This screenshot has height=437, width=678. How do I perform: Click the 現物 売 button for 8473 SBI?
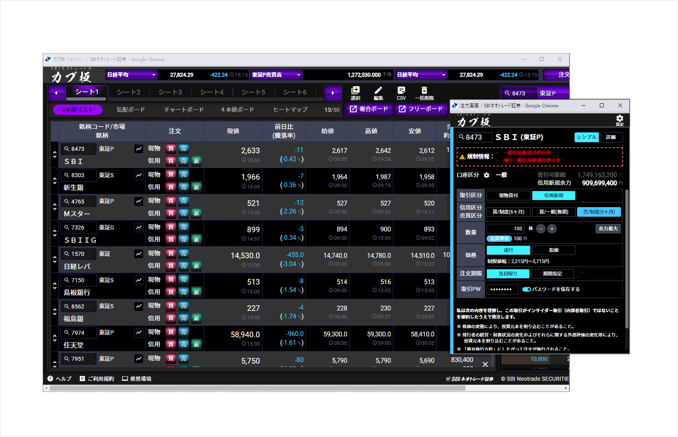click(183, 148)
